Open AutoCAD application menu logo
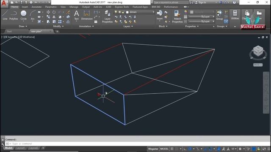Screen dimensions: 271x152 pos(4,3)
